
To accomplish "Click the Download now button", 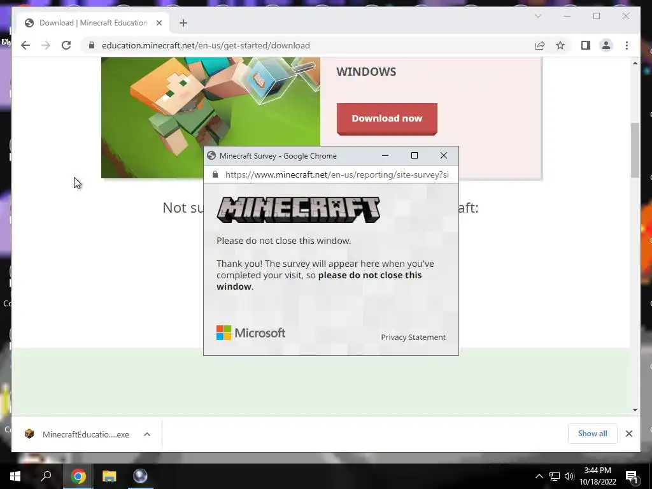I will tap(386, 119).
